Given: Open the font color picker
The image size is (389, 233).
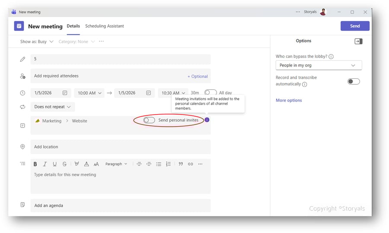Looking at the screenshot, I should tap(86, 164).
